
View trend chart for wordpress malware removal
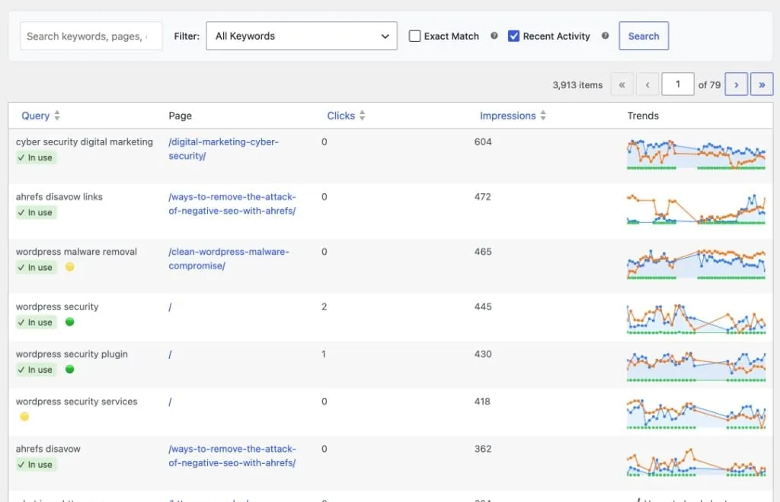(696, 264)
